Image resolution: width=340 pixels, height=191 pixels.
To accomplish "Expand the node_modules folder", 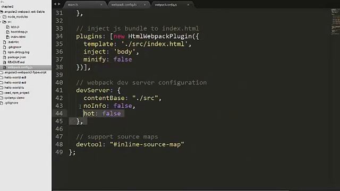I will pyautogui.click(x=18, y=16).
